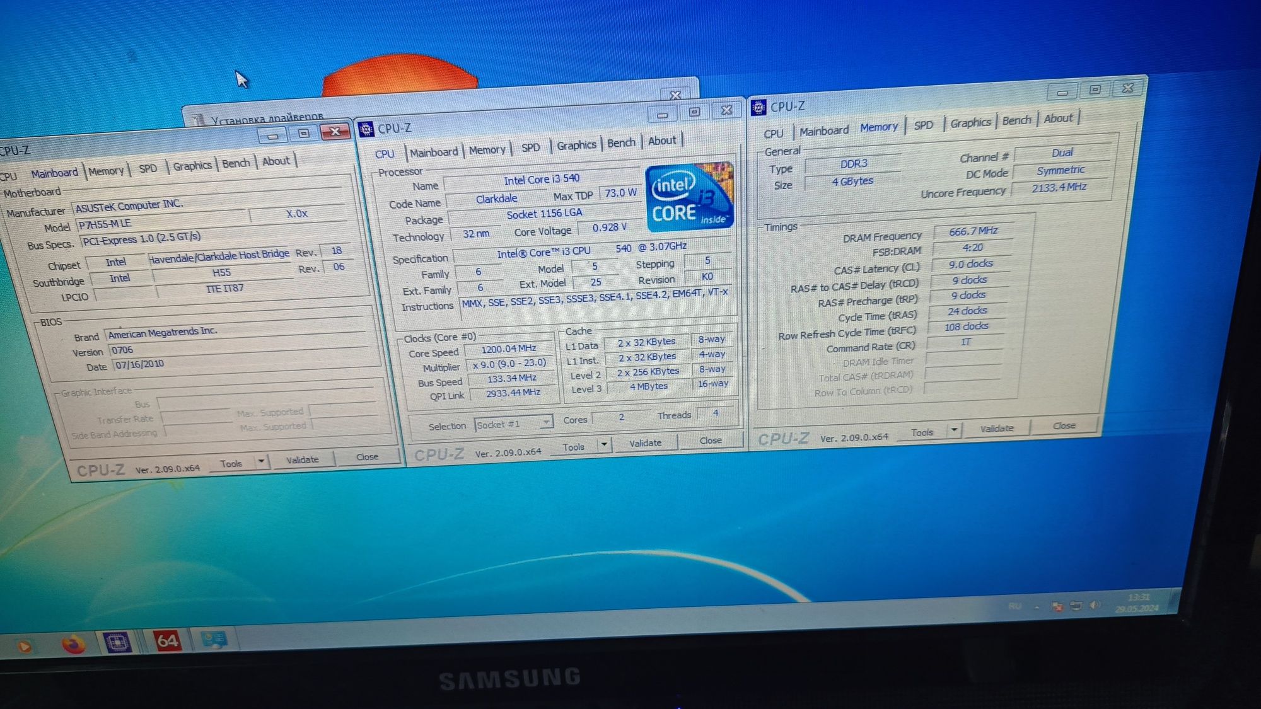The image size is (1261, 709).
Task: Open the Socket #1 selection dropdown
Action: tap(513, 424)
